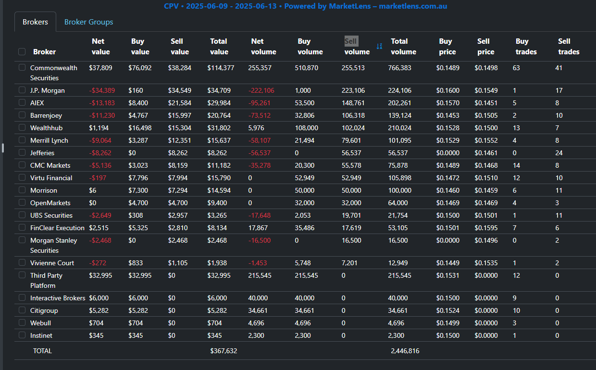Click the Sell volume column header
596x370 pixels.
(x=357, y=47)
